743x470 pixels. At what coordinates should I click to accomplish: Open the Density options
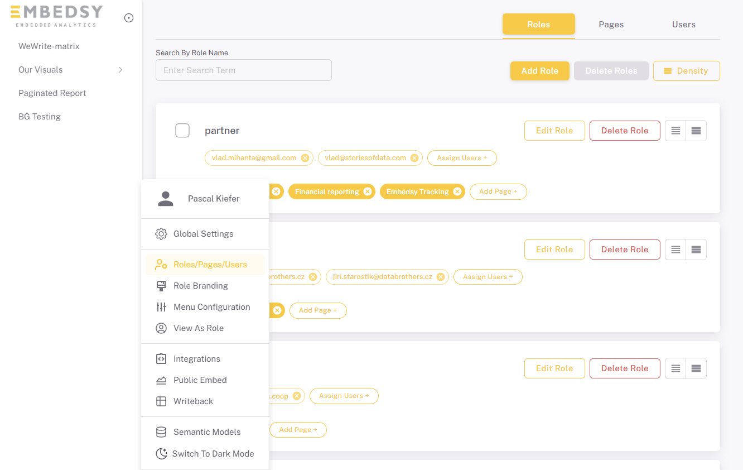tap(686, 71)
